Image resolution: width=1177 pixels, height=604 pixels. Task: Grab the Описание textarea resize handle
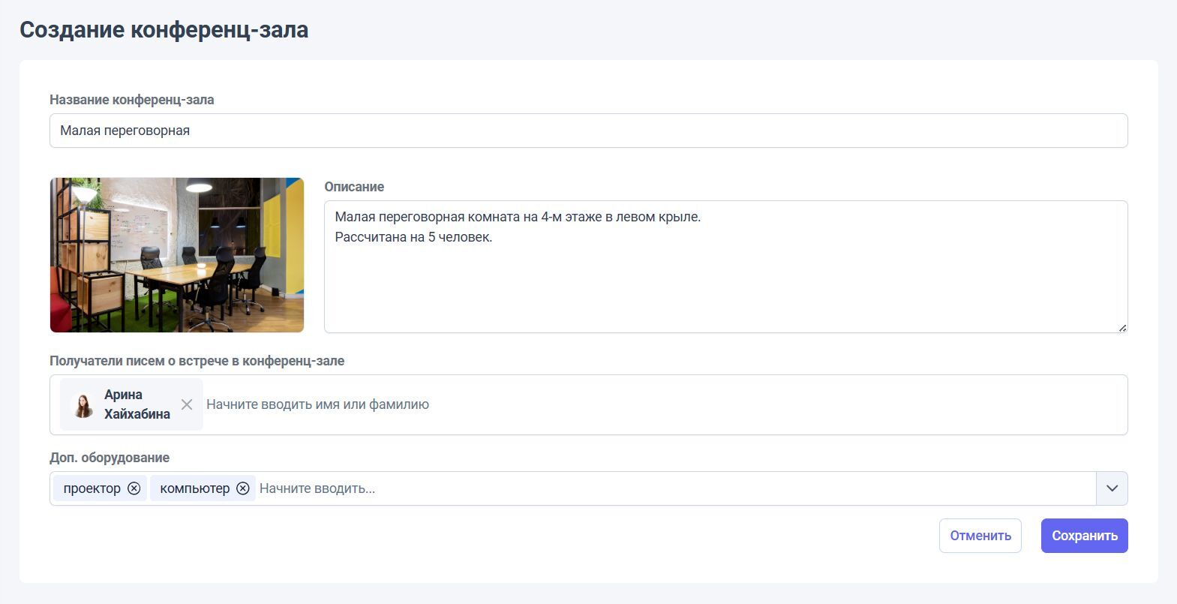pos(1121,327)
